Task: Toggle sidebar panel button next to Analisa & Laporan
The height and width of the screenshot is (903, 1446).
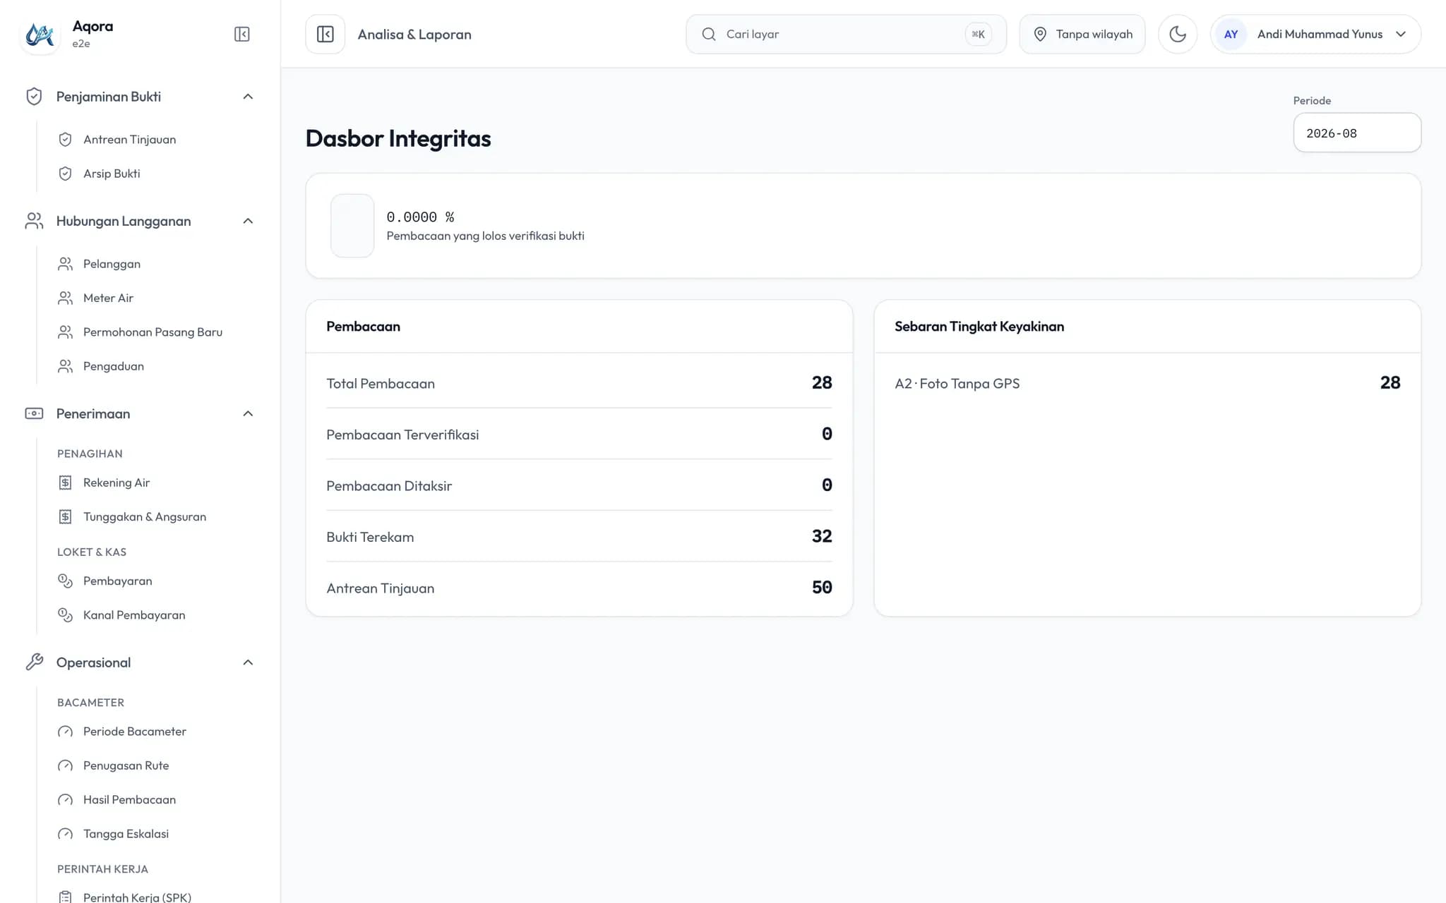Action: pos(325,34)
